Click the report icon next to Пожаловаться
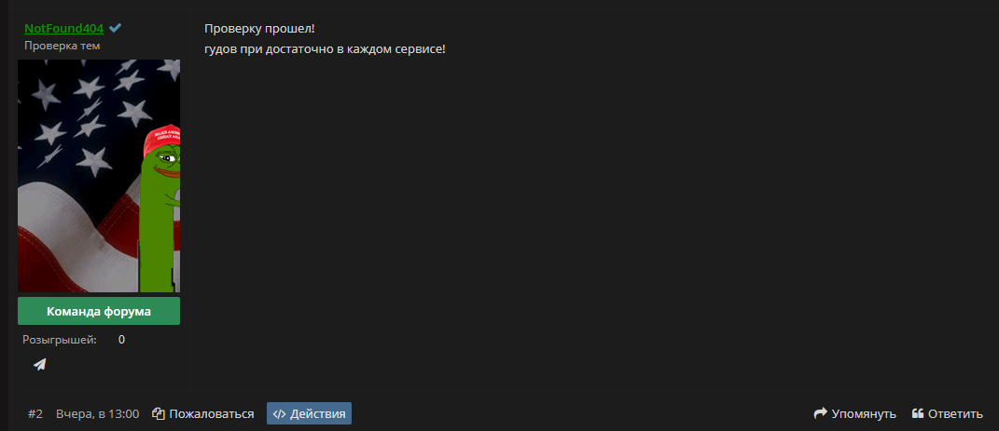 click(159, 414)
